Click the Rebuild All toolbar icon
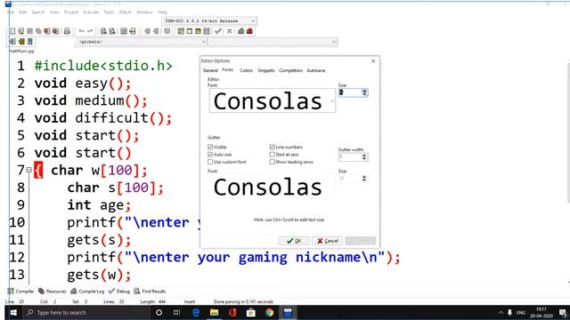The height and width of the screenshot is (320, 570). [207, 31]
